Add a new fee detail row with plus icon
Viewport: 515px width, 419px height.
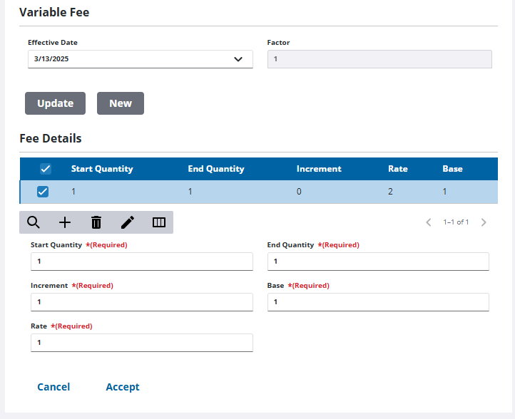point(65,222)
